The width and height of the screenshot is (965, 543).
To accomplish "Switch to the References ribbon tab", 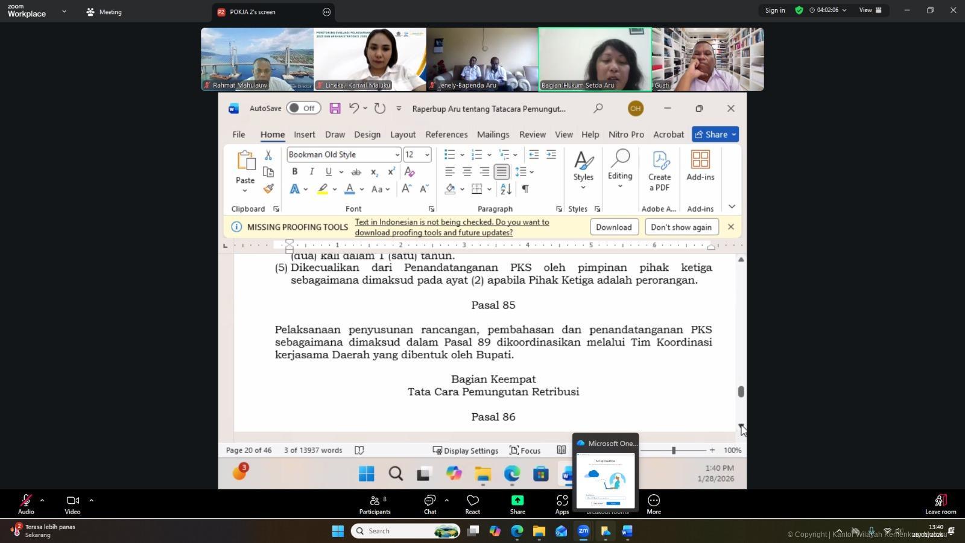I will [x=446, y=135].
